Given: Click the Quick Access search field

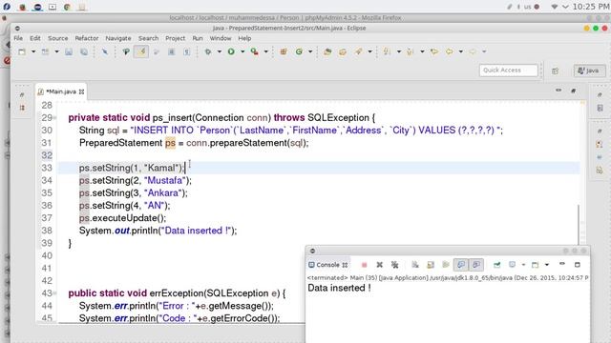Looking at the screenshot, I should click(508, 70).
